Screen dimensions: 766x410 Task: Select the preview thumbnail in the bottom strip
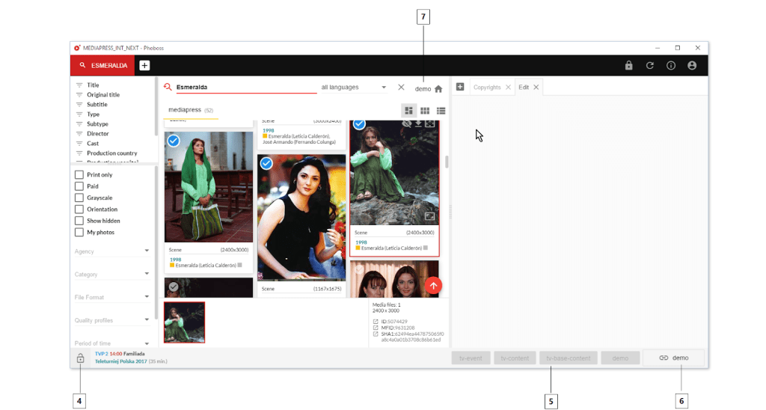click(184, 322)
